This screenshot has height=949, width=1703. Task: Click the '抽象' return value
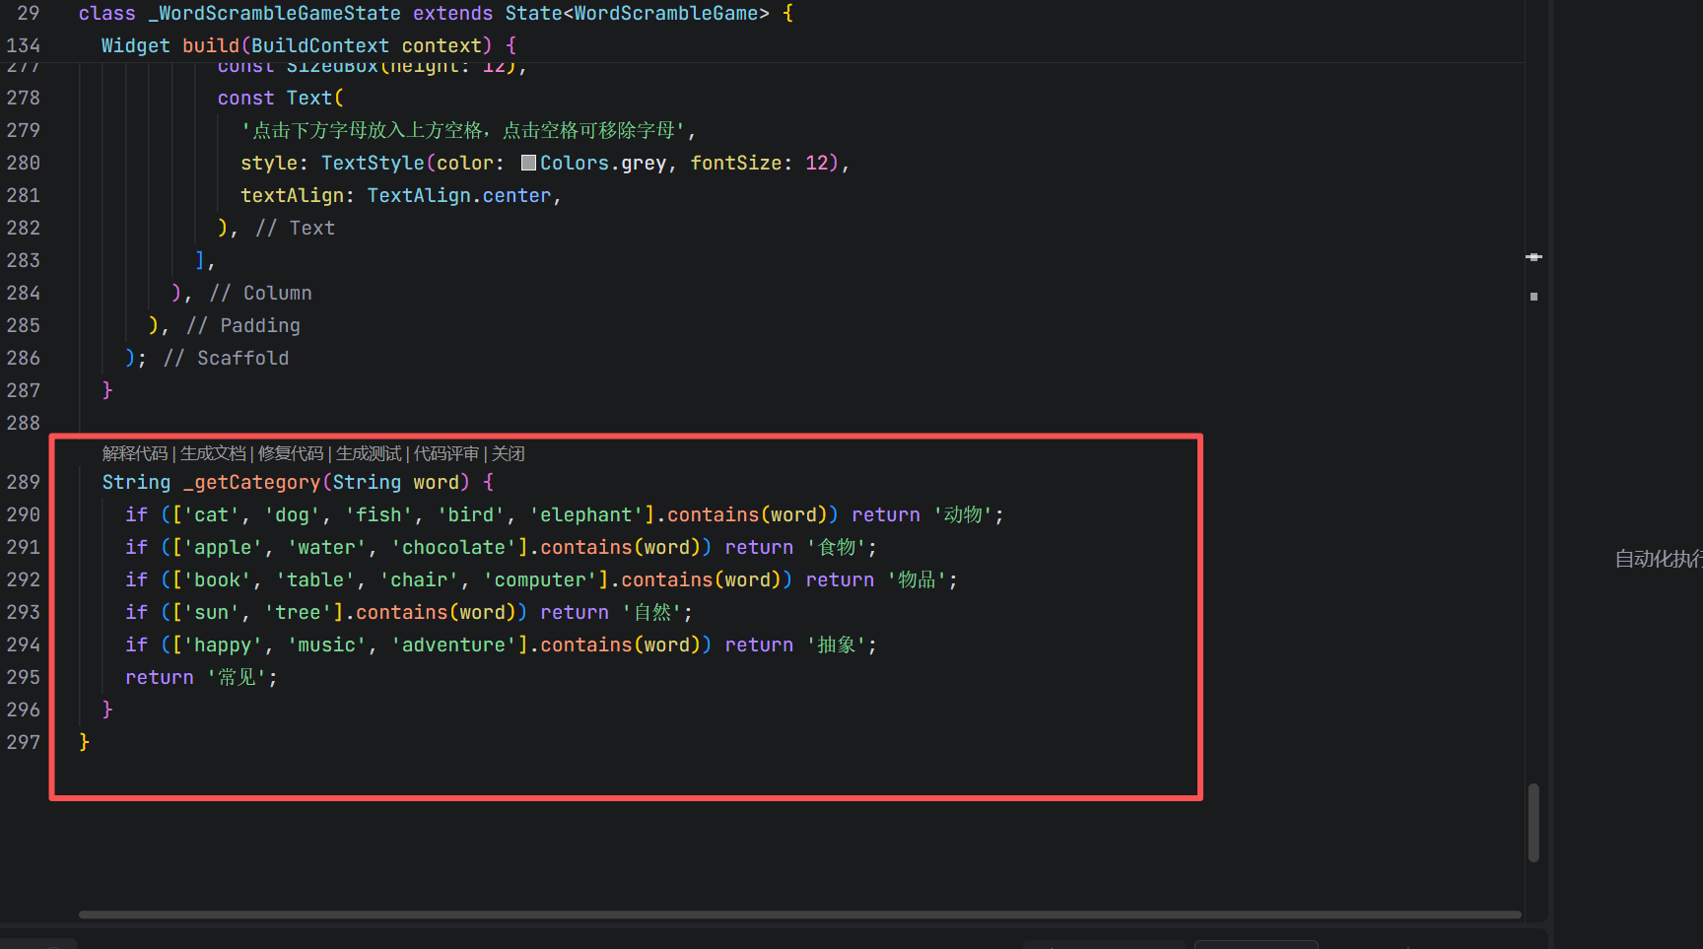coord(837,644)
